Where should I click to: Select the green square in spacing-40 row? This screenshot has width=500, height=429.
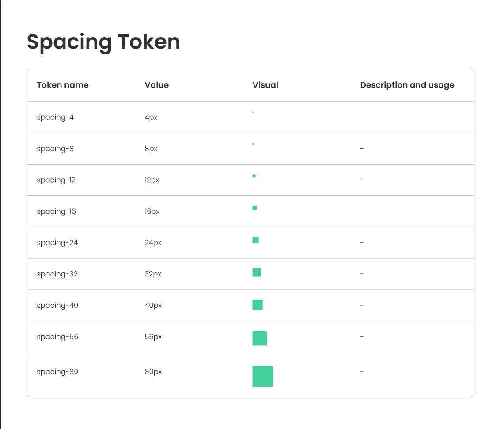[x=258, y=305]
